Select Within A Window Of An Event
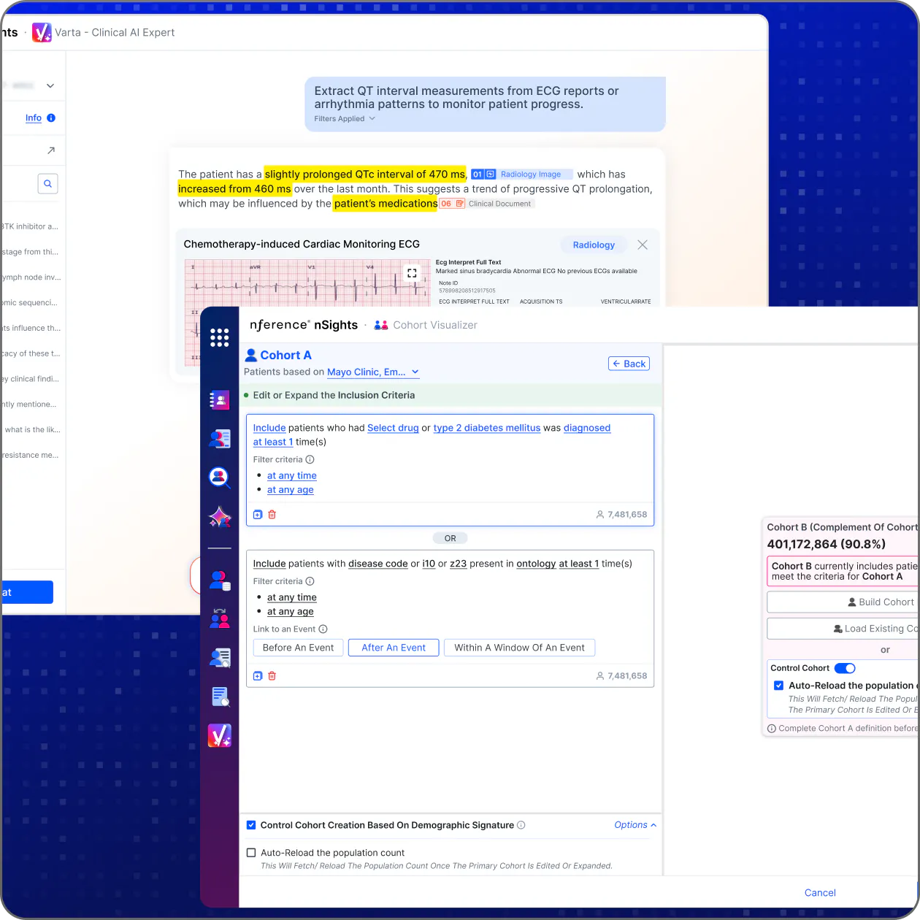This screenshot has height=920, width=920. click(519, 648)
